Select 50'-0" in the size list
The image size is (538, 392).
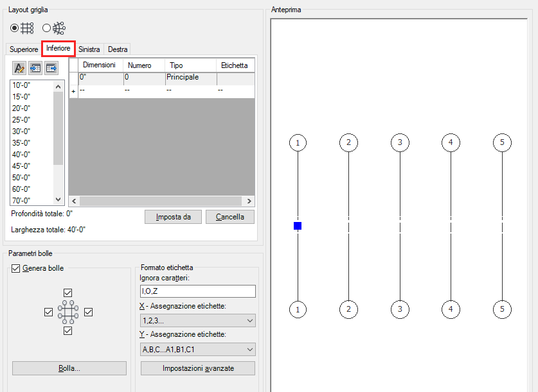click(21, 177)
